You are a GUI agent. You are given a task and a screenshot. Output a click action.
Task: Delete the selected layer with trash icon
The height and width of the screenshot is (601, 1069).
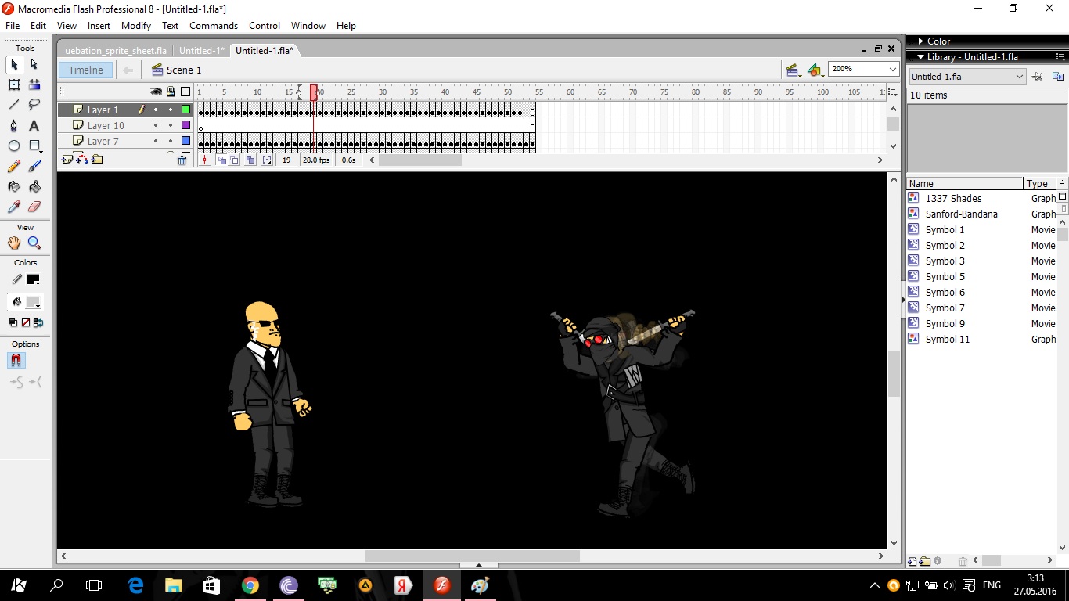point(182,160)
